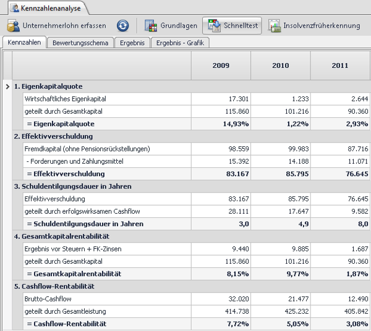Click = Schuldentilgungsdauer in Jahren result label
The height and width of the screenshot is (331, 371).
(85, 224)
